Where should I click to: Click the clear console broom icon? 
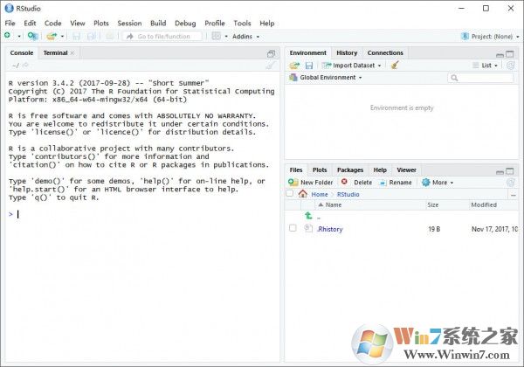(271, 66)
